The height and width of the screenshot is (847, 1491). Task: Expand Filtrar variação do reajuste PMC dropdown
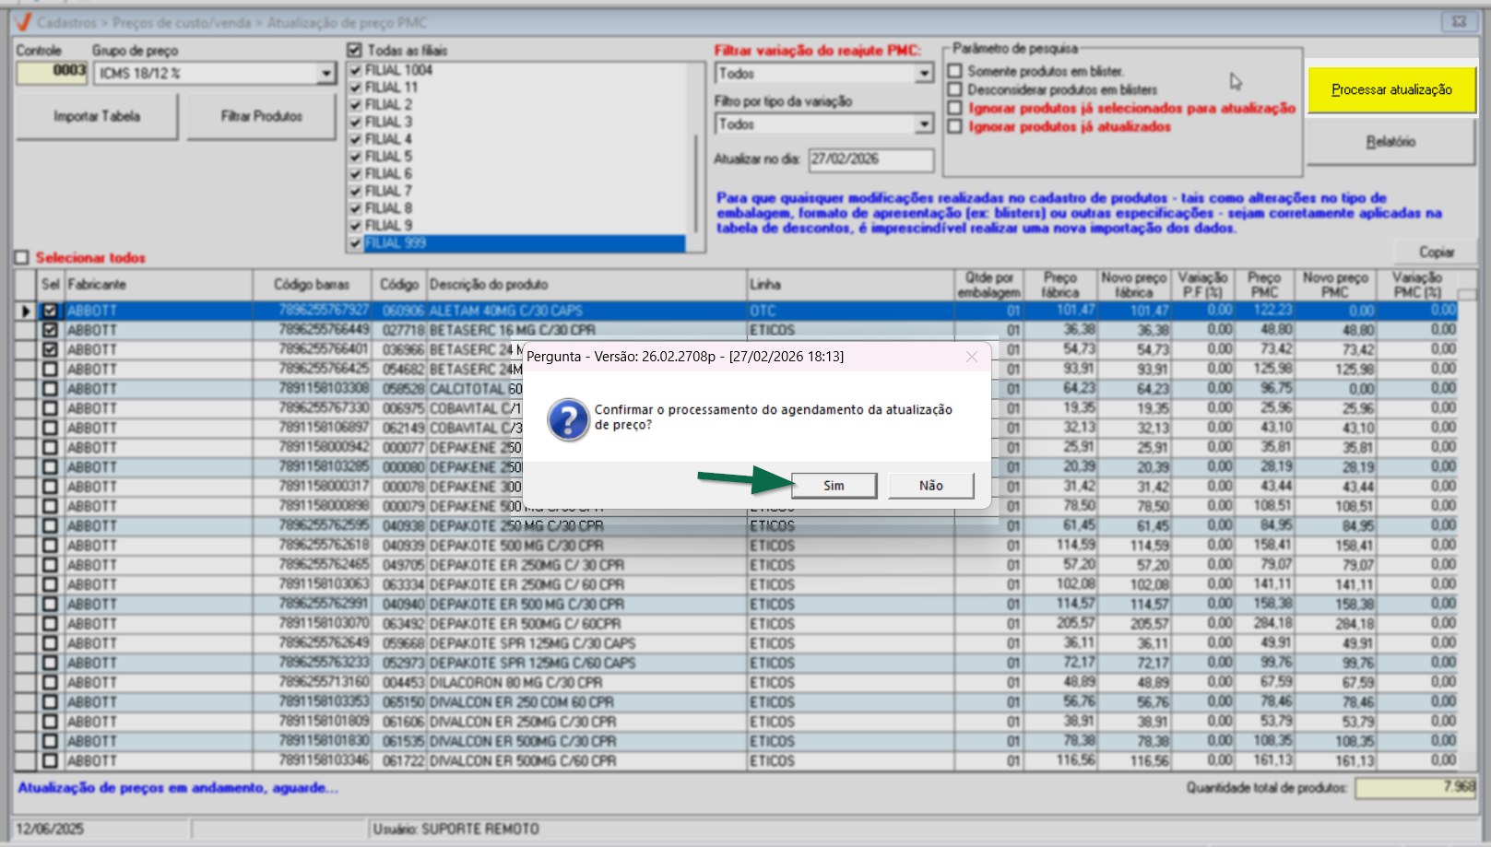tap(924, 74)
